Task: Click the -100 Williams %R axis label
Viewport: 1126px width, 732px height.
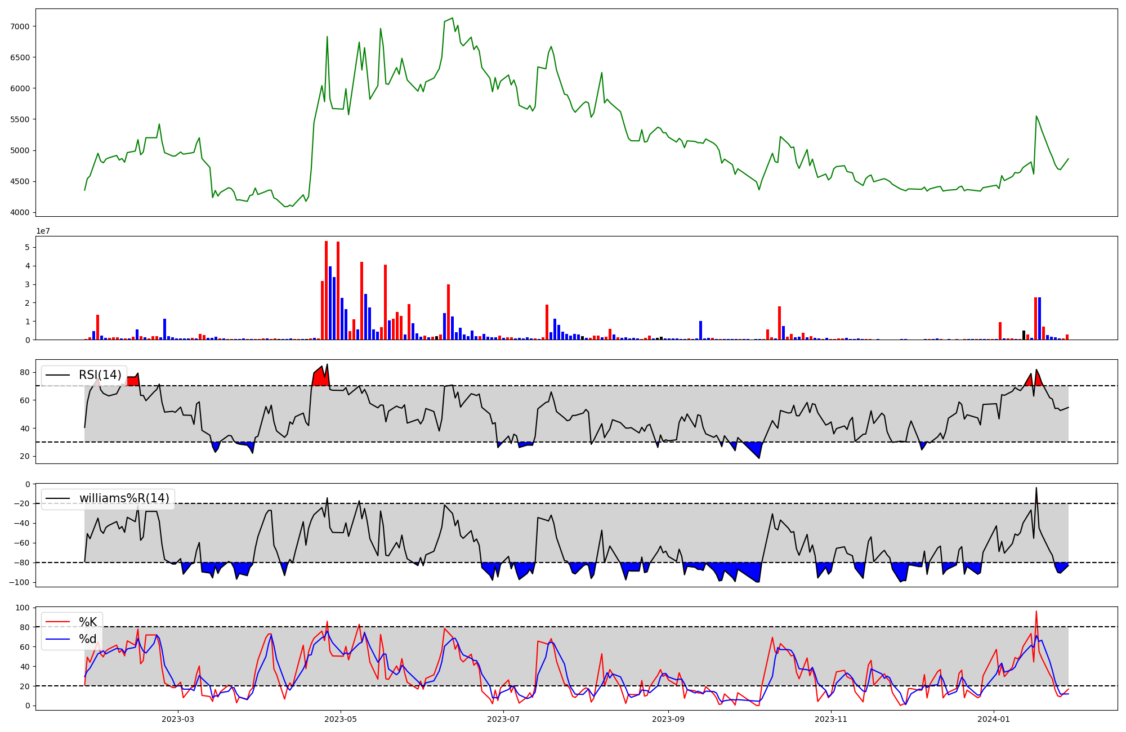Action: pos(20,582)
